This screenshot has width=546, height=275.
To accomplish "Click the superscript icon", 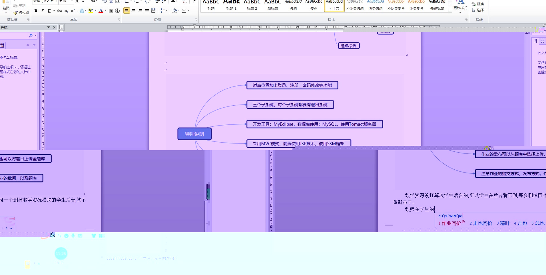I will click(x=72, y=11).
